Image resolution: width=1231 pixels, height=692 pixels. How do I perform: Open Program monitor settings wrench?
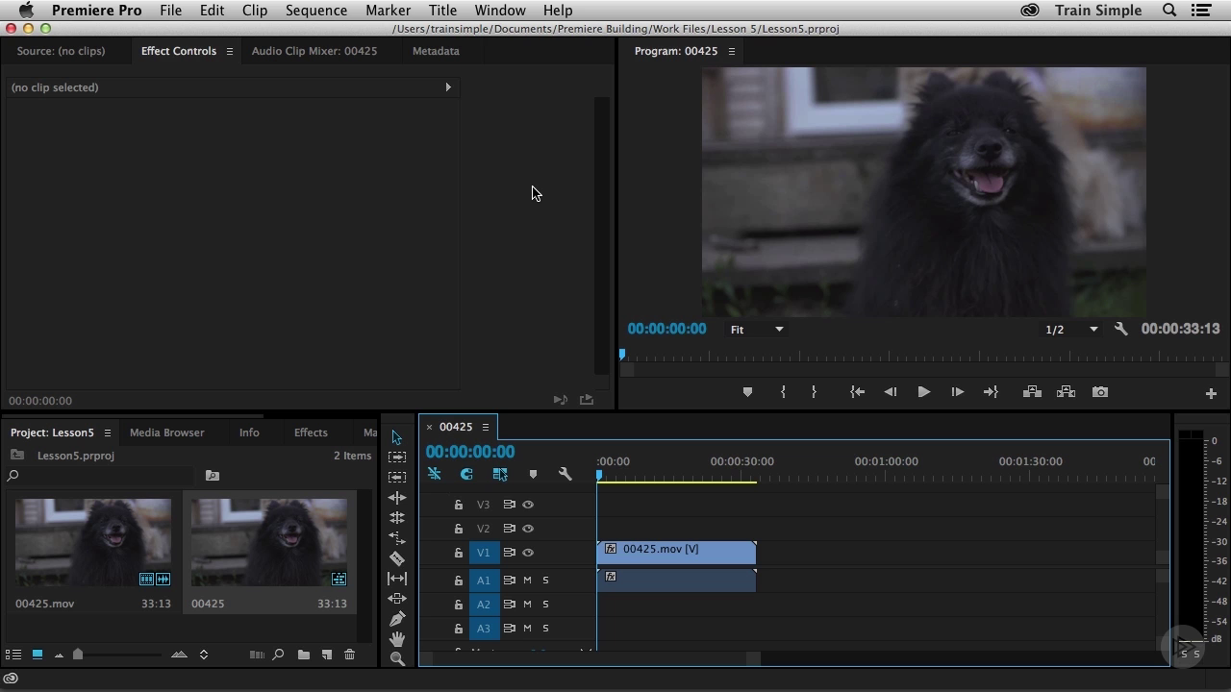click(1120, 329)
